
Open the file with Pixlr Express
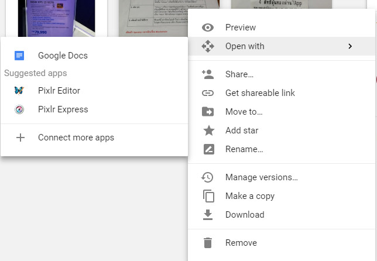[x=94, y=109]
